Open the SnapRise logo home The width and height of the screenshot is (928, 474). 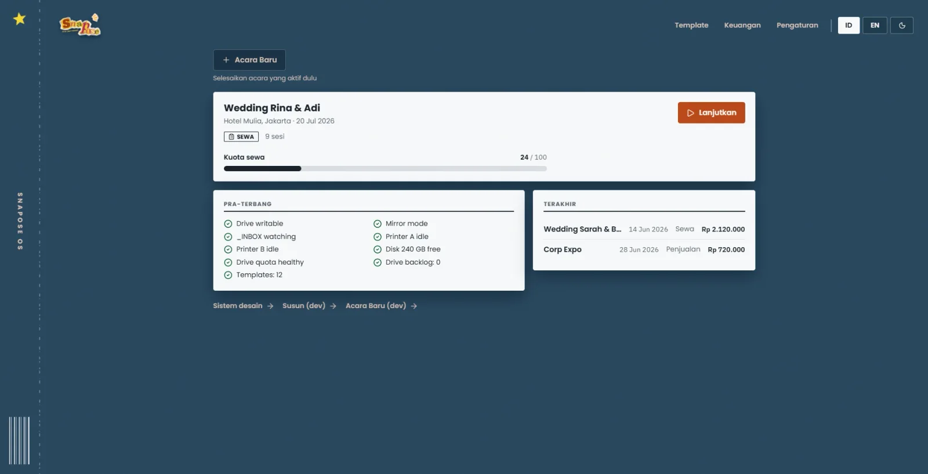pyautogui.click(x=80, y=25)
